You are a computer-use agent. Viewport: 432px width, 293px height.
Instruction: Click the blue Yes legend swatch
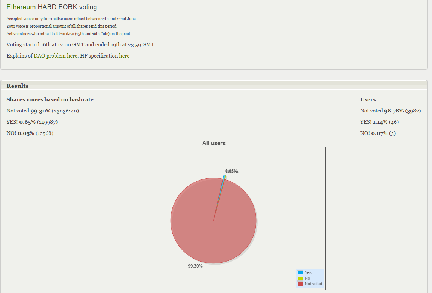click(x=300, y=272)
